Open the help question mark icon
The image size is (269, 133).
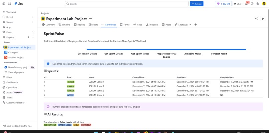(252, 4)
